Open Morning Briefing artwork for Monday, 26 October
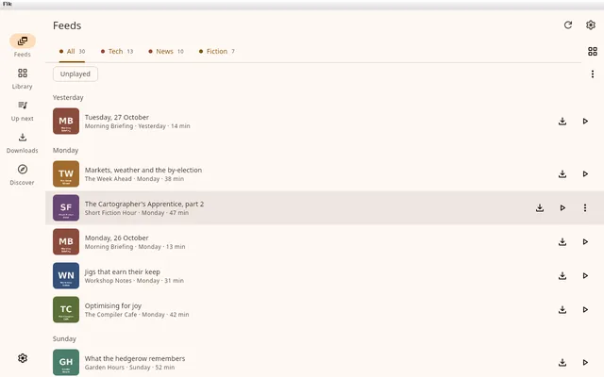This screenshot has height=377, width=604. 66,241
